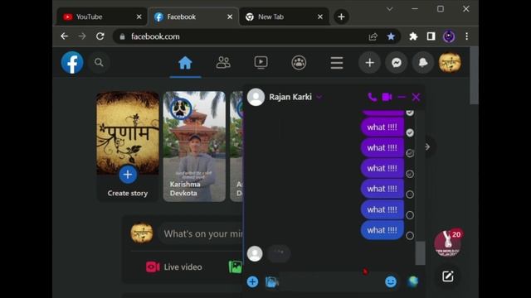Click the chat window scrollbar thumb
This screenshot has width=531, height=298.
click(x=421, y=253)
